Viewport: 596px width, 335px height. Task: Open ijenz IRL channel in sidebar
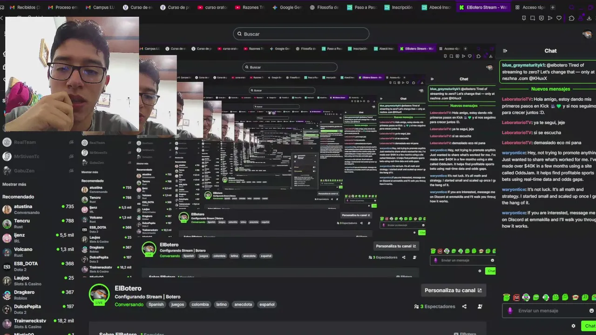37,238
